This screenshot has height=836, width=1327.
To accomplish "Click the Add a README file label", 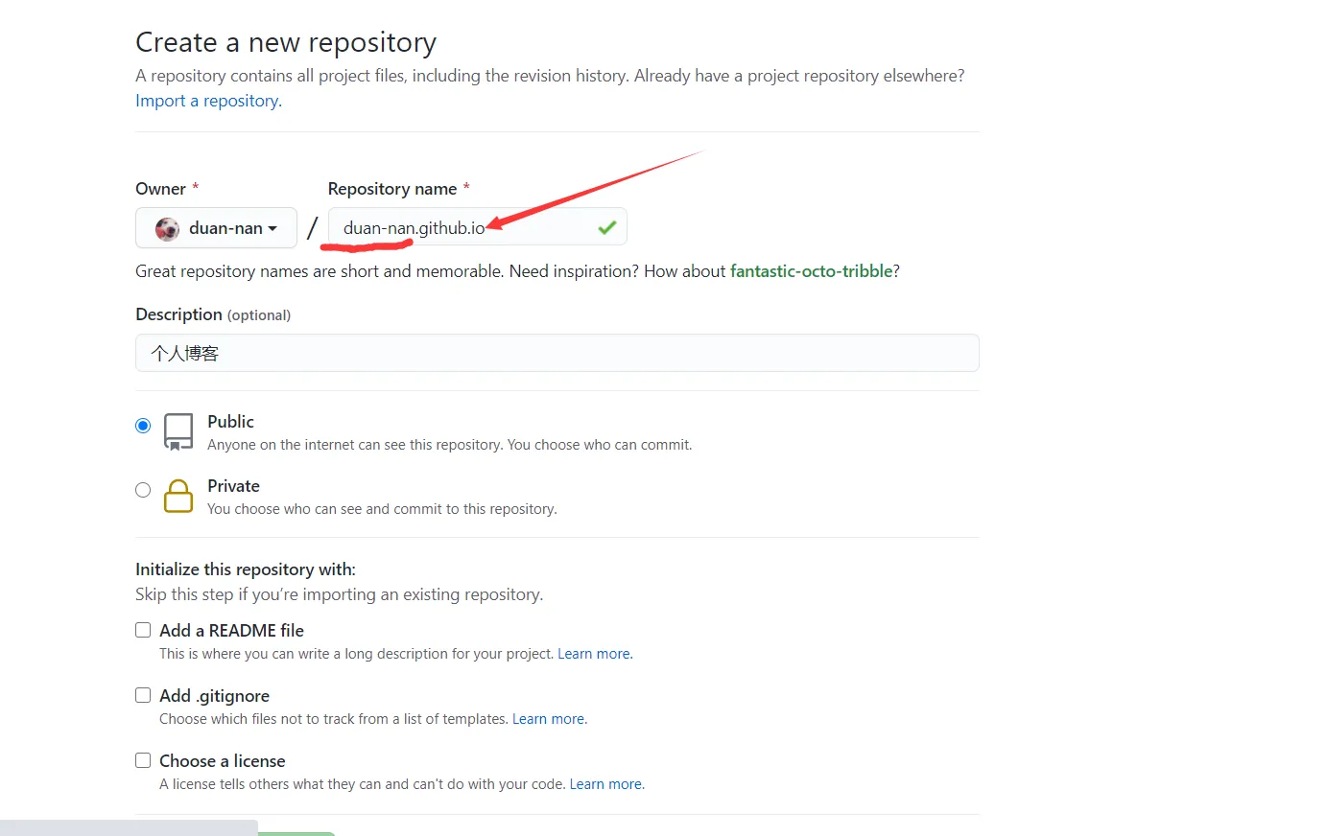I will 231,631.
